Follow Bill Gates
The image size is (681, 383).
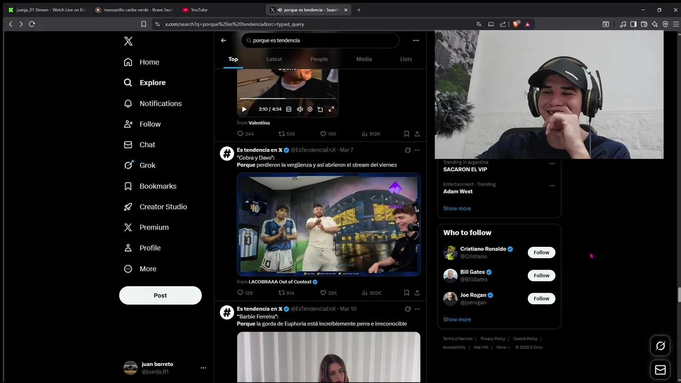coord(542,276)
